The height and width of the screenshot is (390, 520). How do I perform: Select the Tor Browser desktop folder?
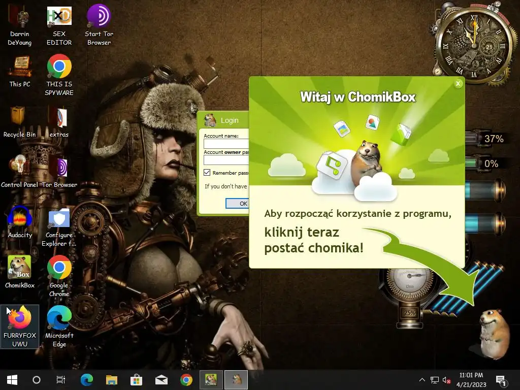point(59,172)
